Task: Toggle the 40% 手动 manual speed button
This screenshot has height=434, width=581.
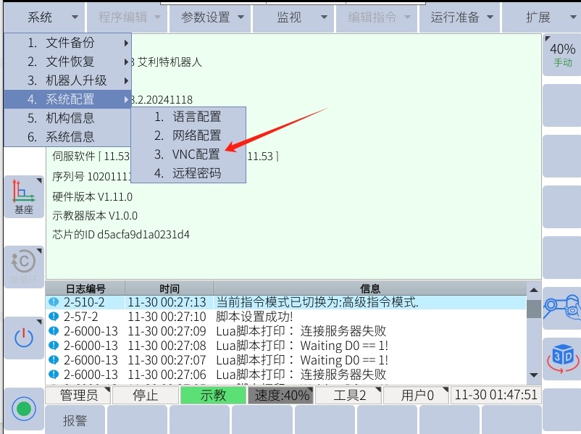Action: click(x=562, y=54)
